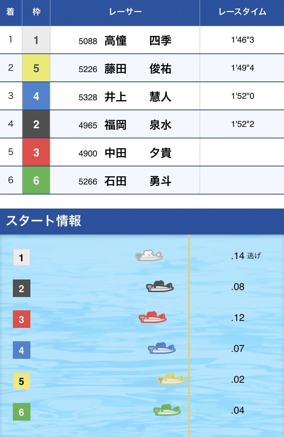This screenshot has width=284, height=437.
Task: Open racer 福岡 泉水 profile
Action: tap(138, 125)
